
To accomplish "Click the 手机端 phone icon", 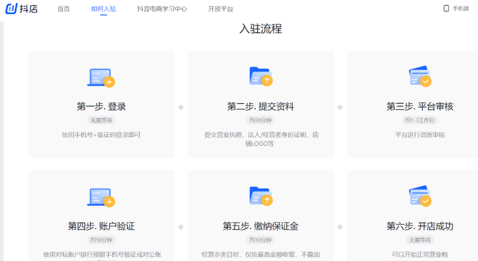I will point(446,8).
